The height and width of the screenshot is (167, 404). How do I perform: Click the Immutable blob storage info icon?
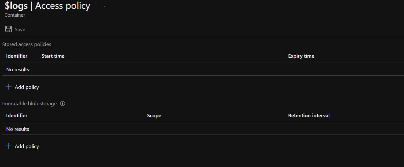[62, 104]
